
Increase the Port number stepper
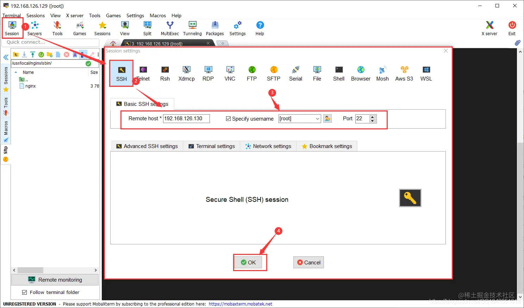tap(373, 117)
